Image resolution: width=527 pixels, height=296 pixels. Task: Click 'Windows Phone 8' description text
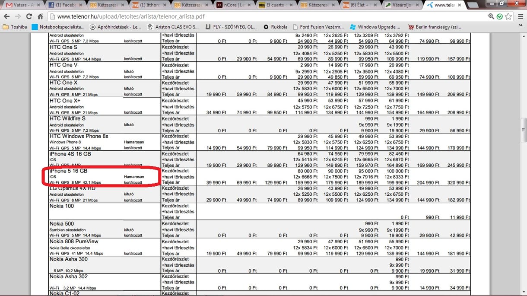pyautogui.click(x=65, y=142)
